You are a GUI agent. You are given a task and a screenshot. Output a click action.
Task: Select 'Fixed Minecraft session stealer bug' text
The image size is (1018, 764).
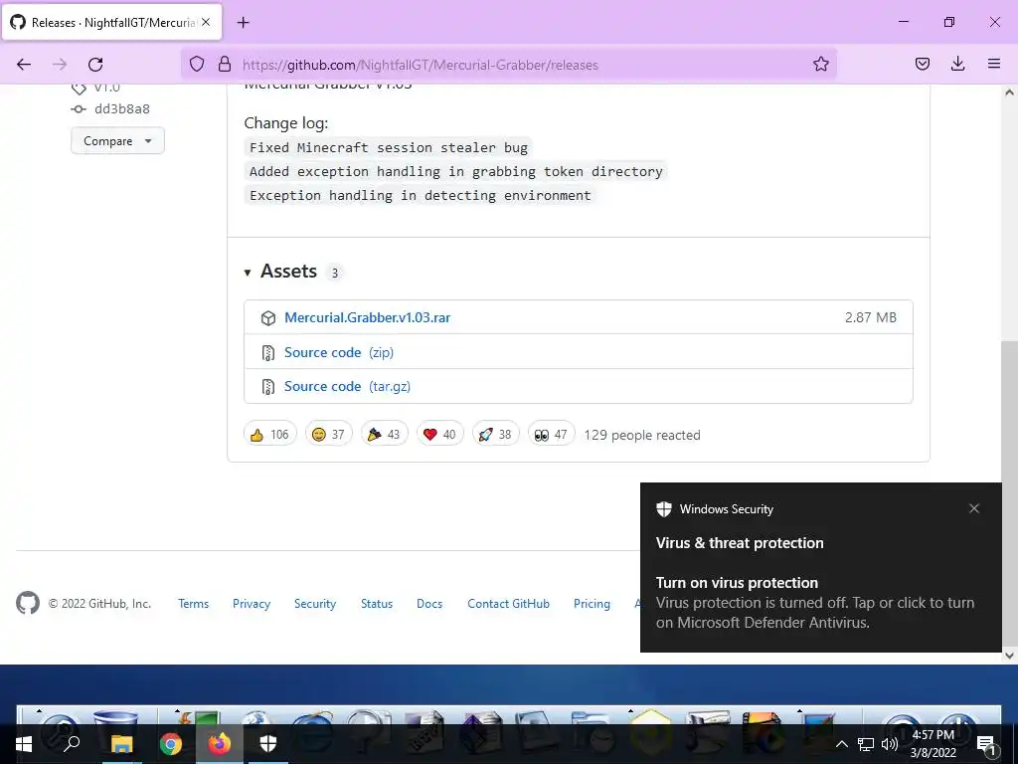pos(389,147)
